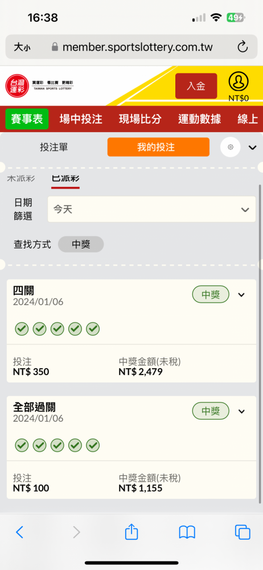Switch to the 未派彩 tab
This screenshot has width=263, height=570.
click(22, 179)
